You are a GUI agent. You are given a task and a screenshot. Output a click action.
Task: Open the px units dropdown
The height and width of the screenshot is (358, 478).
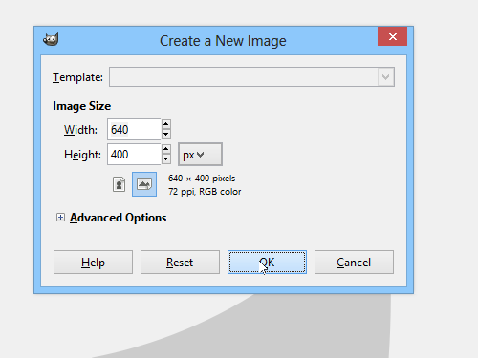200,155
